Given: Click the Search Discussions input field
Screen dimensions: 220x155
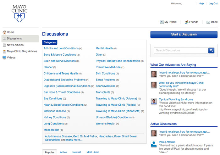Looking at the screenshot, I should pyautogui.click(x=181, y=50).
